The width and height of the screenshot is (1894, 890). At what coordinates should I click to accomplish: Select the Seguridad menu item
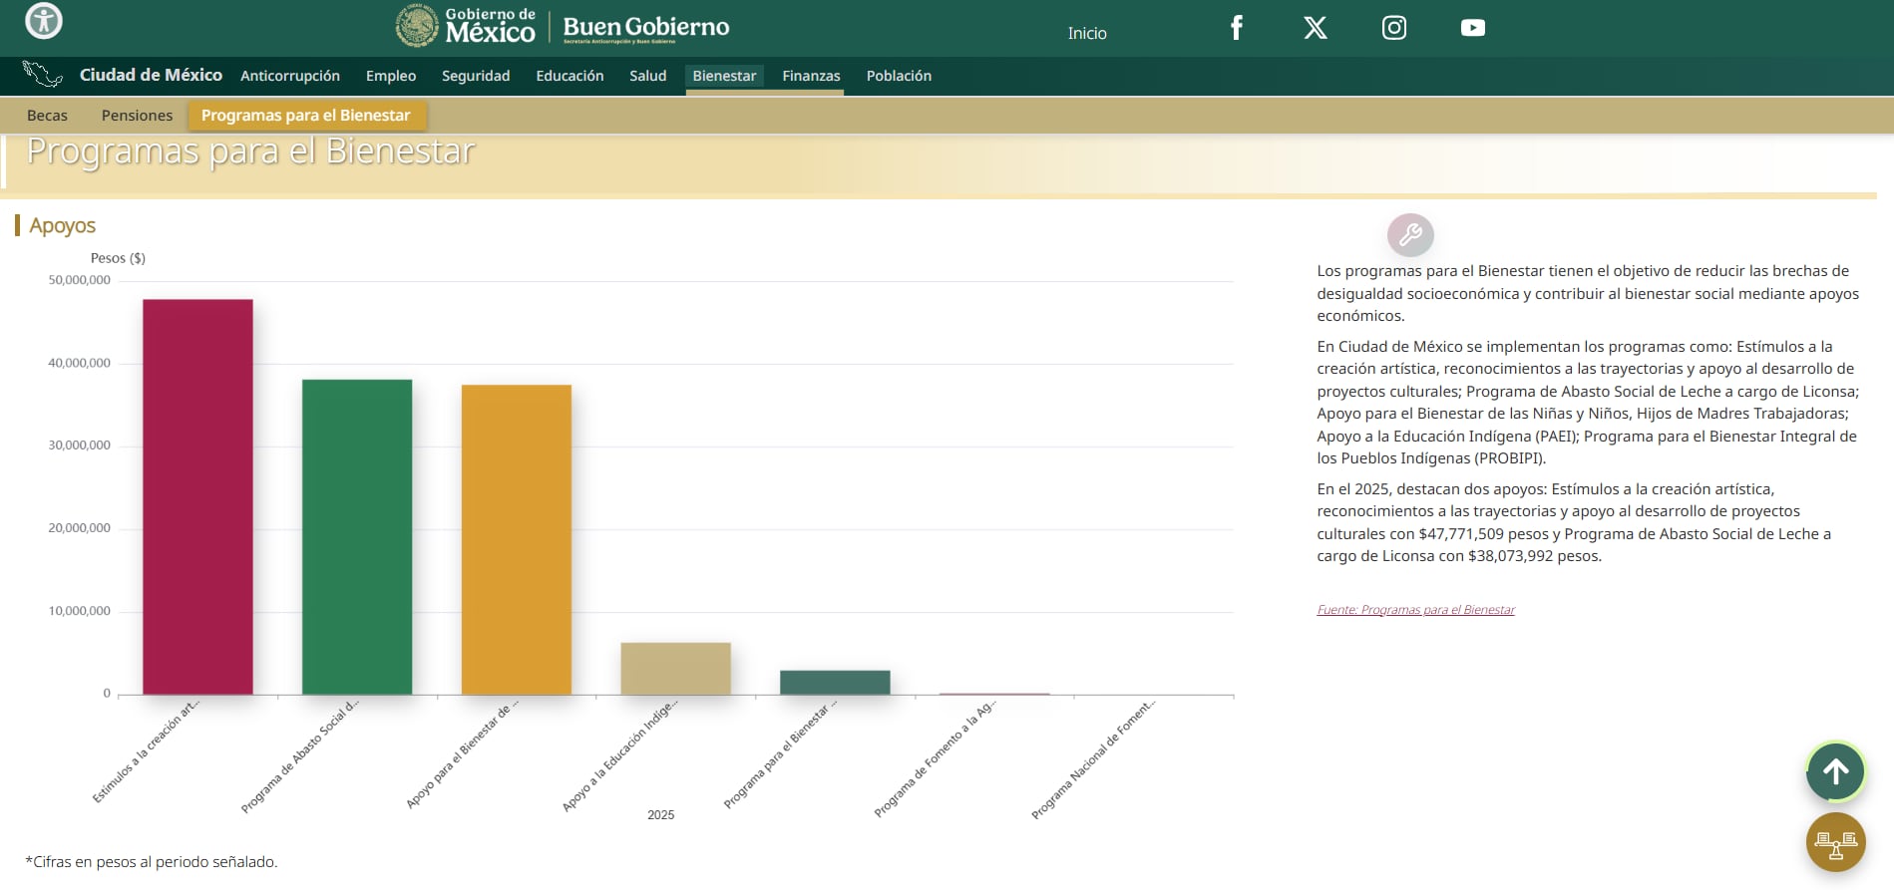tap(476, 76)
